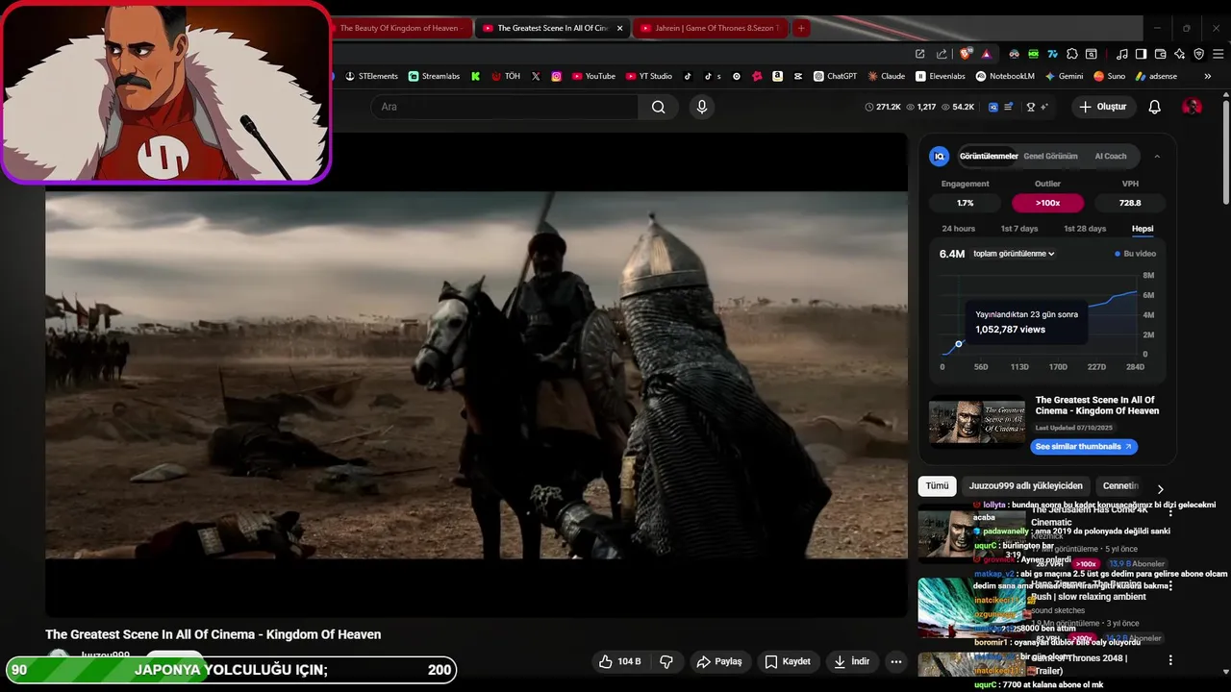Select the 24 hours range
Screen dimensions: 1231x692
pyautogui.click(x=958, y=229)
